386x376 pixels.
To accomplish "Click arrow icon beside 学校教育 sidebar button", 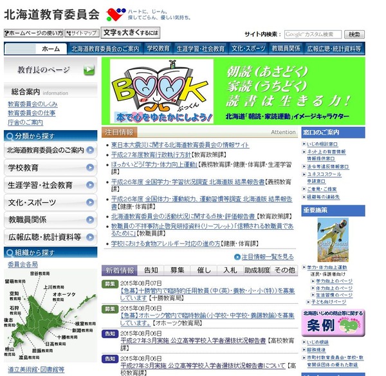I will 90,167.
